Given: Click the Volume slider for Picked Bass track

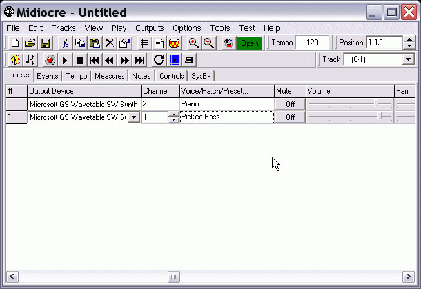Looking at the screenshot, I should click(349, 117).
